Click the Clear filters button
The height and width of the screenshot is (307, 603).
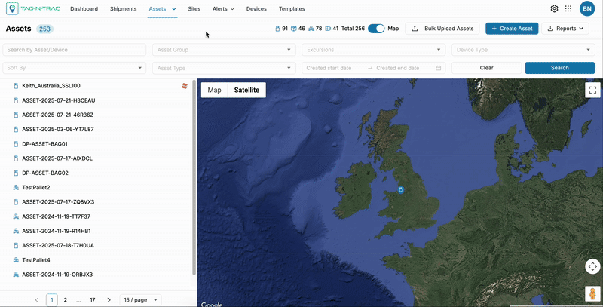pyautogui.click(x=486, y=68)
